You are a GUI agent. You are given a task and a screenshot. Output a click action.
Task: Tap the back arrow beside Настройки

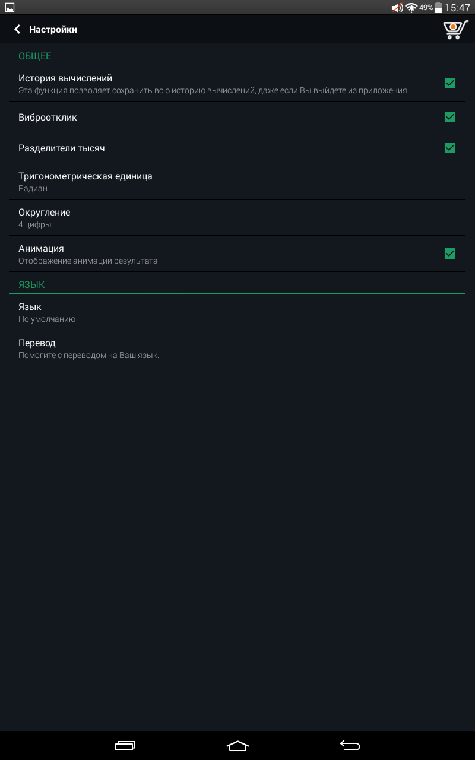click(17, 29)
